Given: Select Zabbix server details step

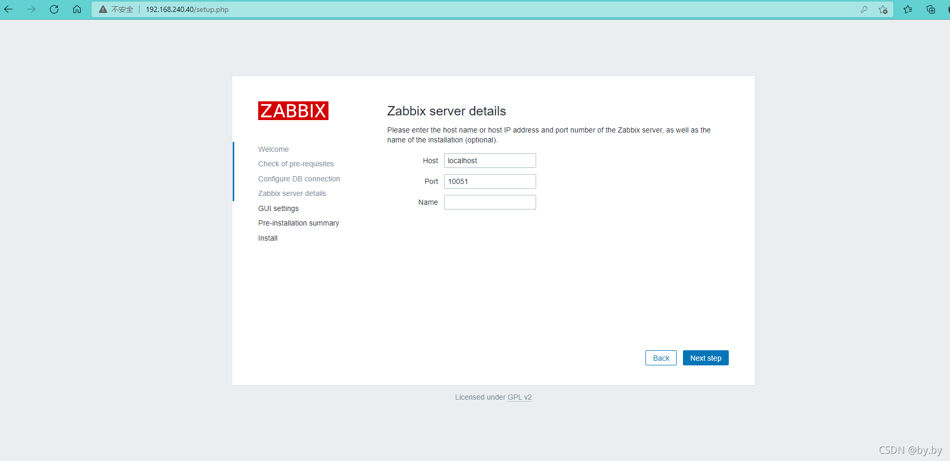Looking at the screenshot, I should pos(292,193).
